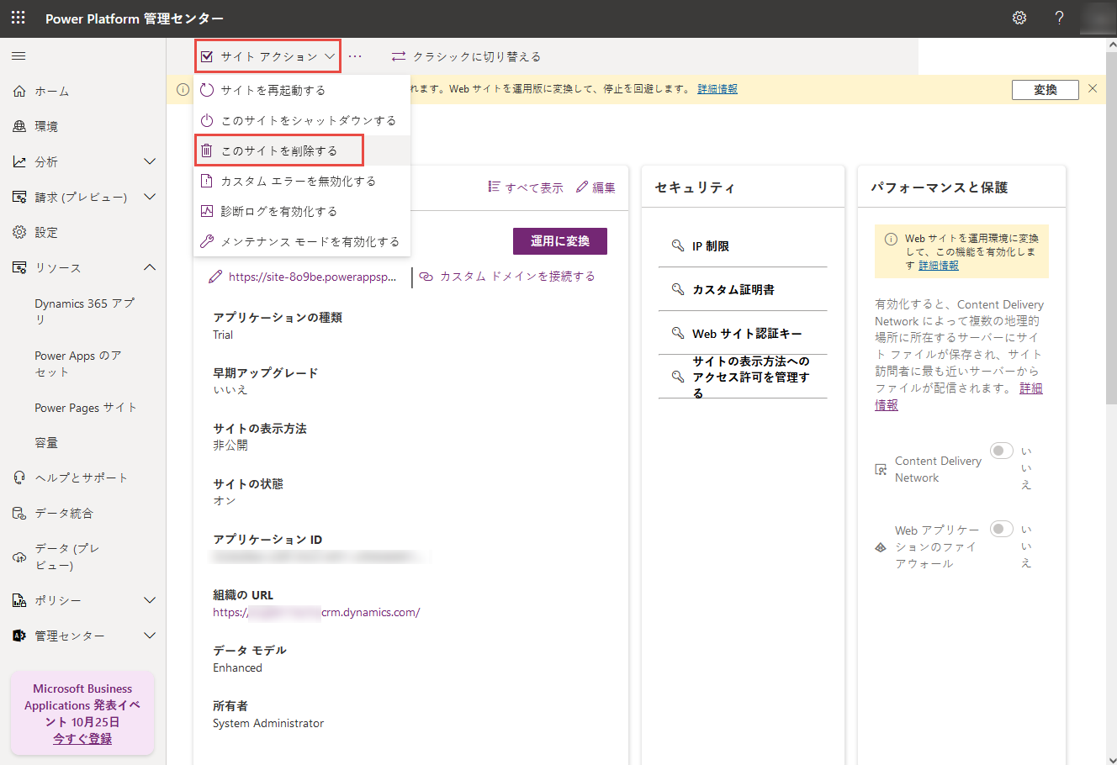Click すべて表示 link
The image size is (1117, 765).
[x=526, y=187]
